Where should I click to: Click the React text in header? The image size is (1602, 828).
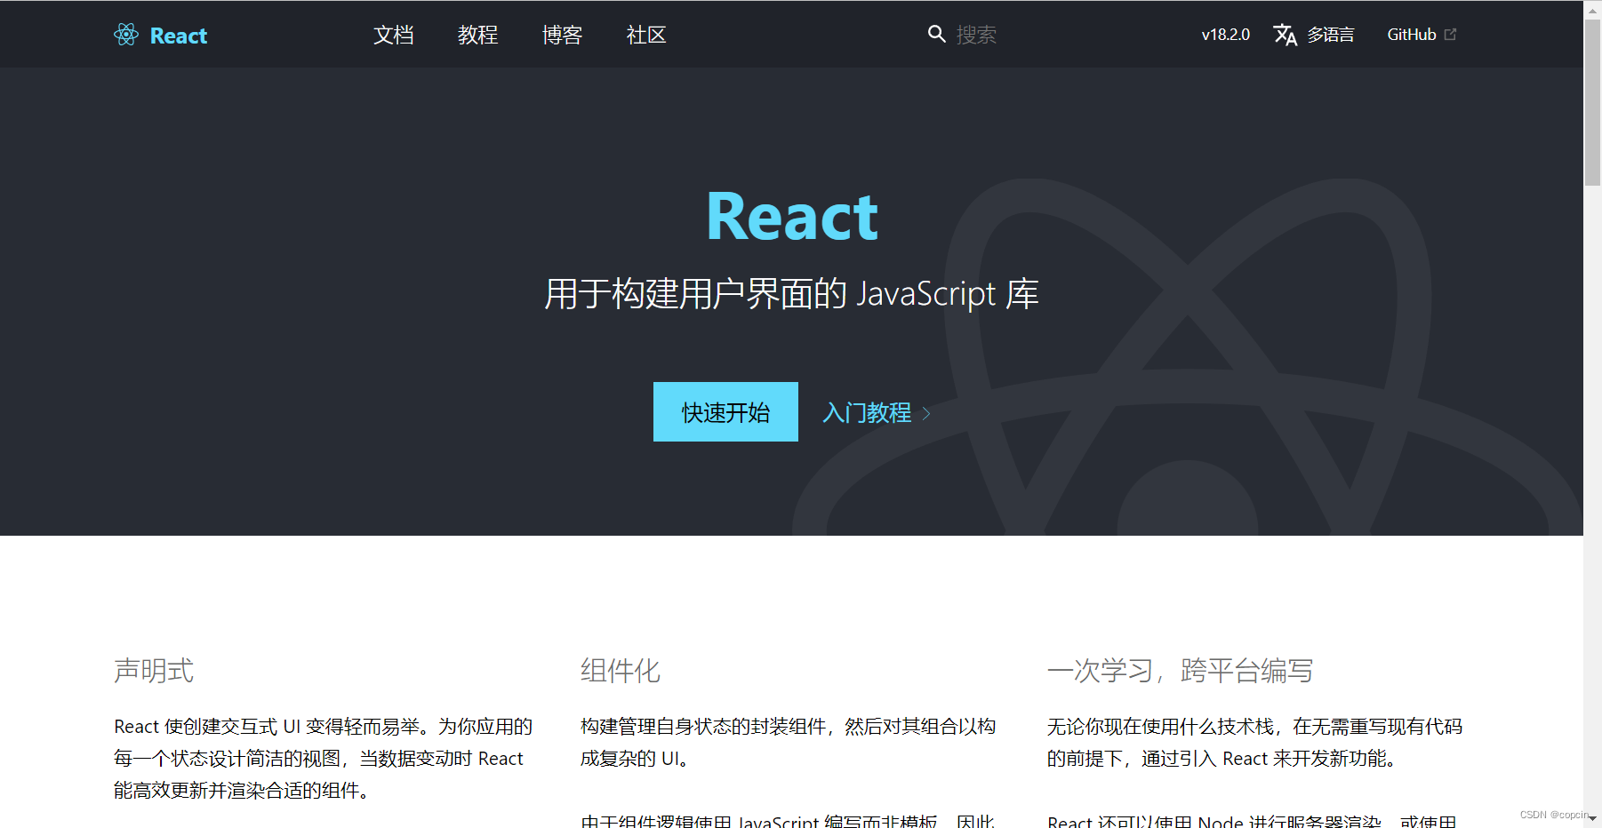click(179, 36)
